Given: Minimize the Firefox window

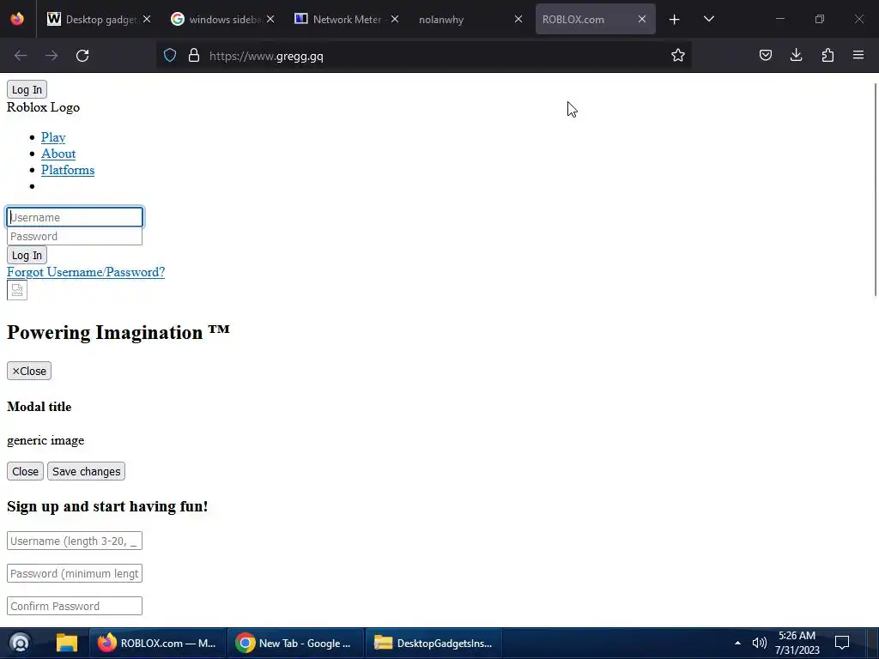Looking at the screenshot, I should click(x=779, y=19).
